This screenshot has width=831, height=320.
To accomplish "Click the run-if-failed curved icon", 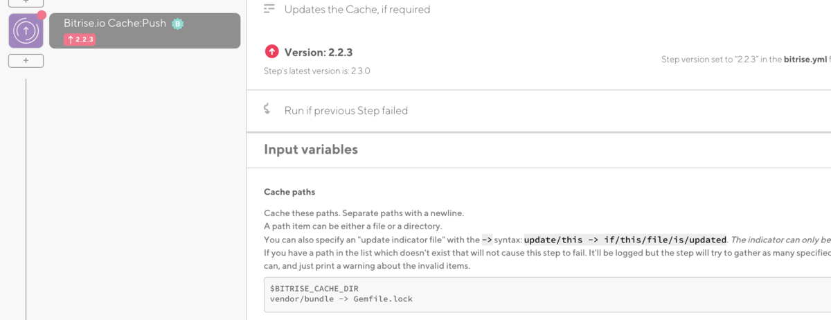I will [267, 109].
